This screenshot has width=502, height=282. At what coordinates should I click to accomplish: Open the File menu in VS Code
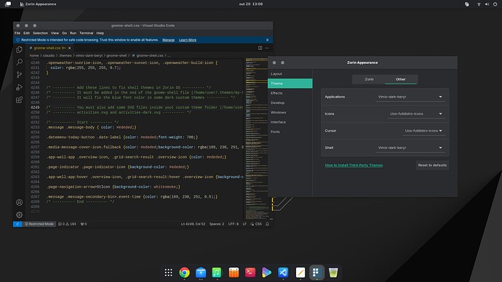point(17,33)
